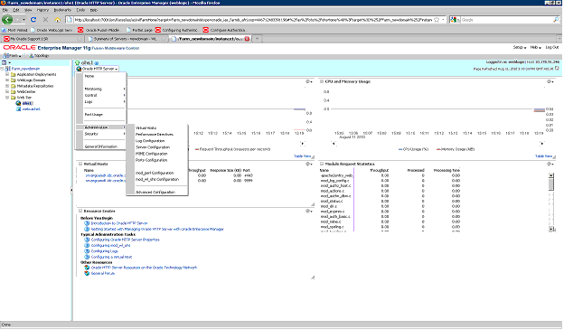Click help icon beside Configuring Logs
This screenshot has width=564, height=330.
(x=87, y=251)
